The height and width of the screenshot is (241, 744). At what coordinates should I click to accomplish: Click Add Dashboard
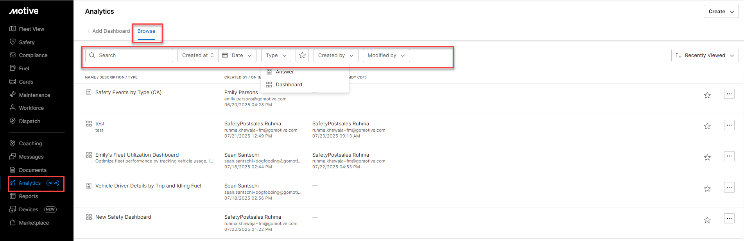click(108, 31)
